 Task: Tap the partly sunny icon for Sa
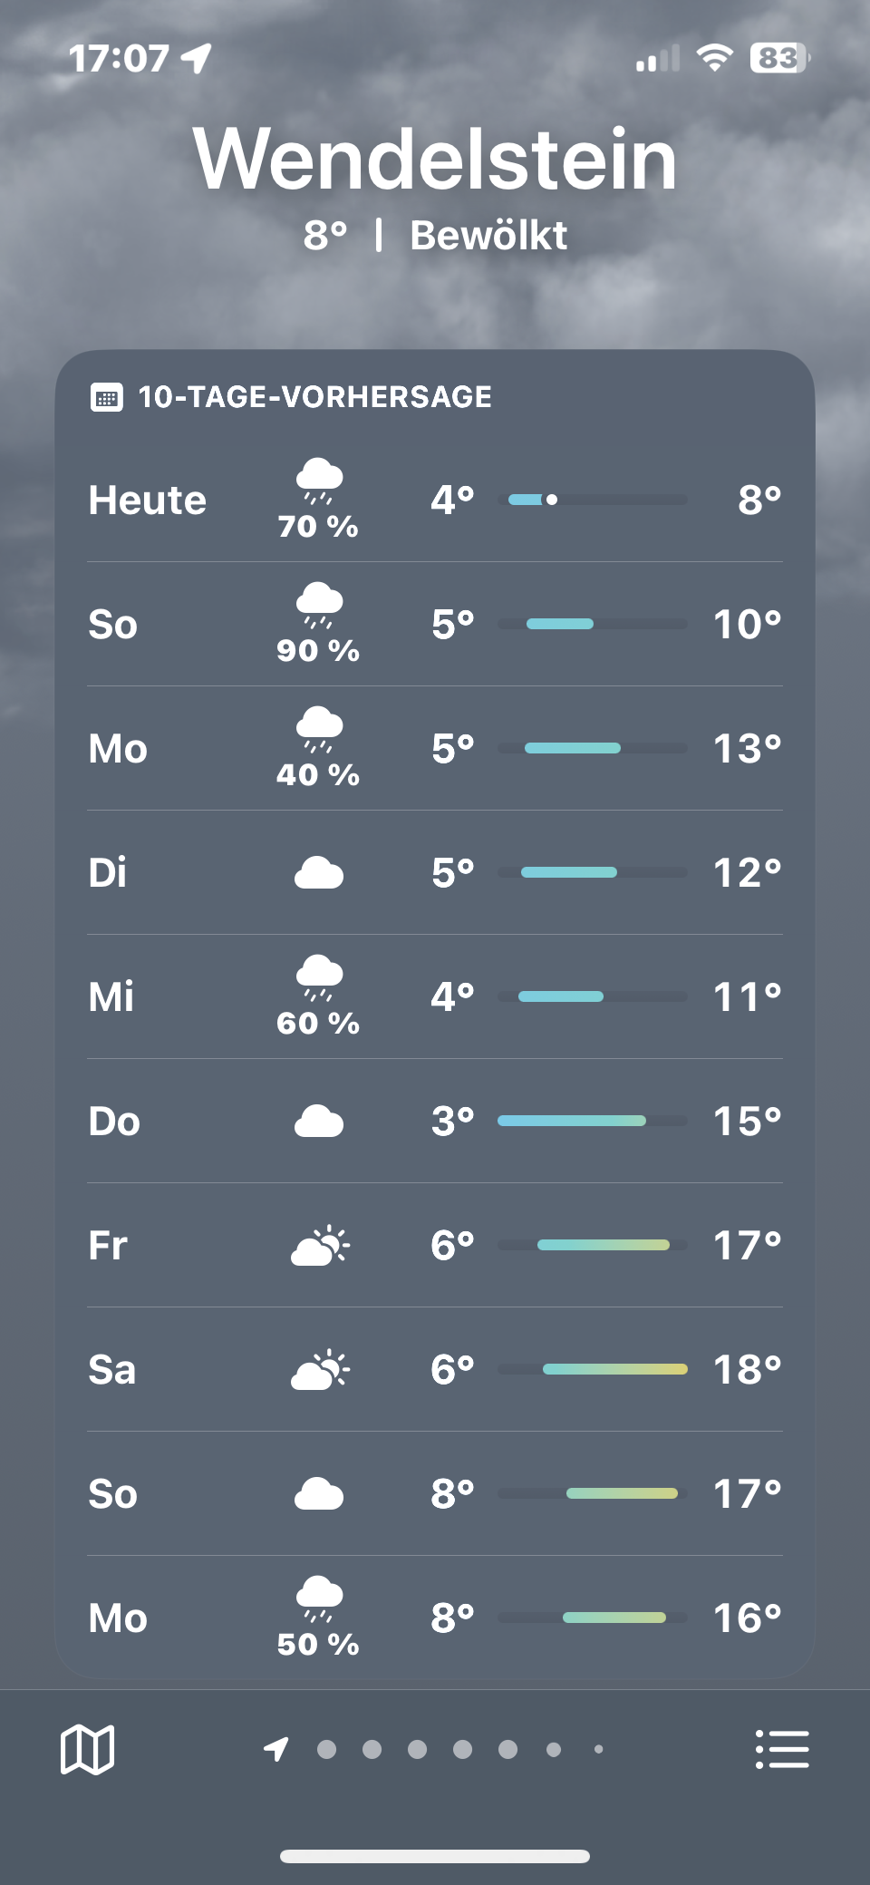[x=320, y=1370]
